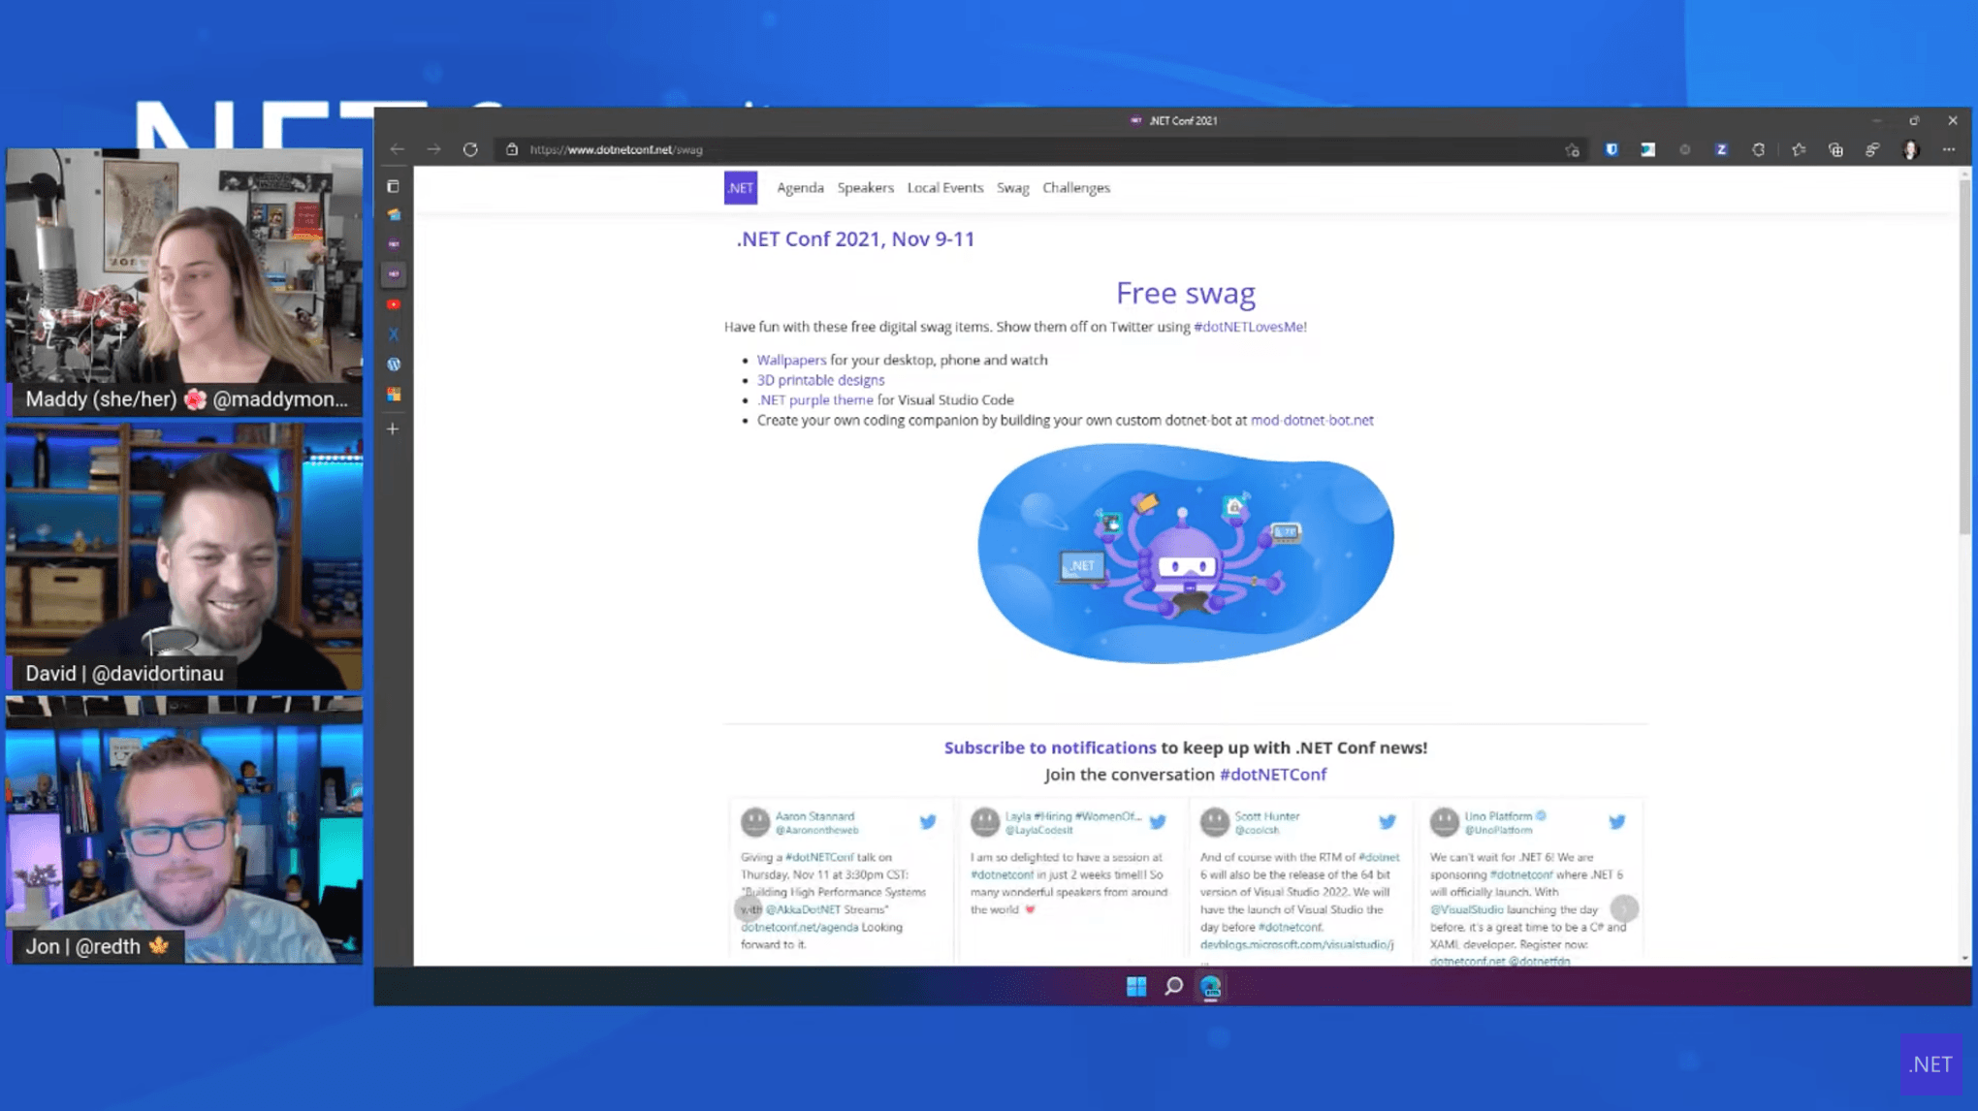Open the Favorites list icon
This screenshot has height=1111, width=1978.
[1799, 149]
